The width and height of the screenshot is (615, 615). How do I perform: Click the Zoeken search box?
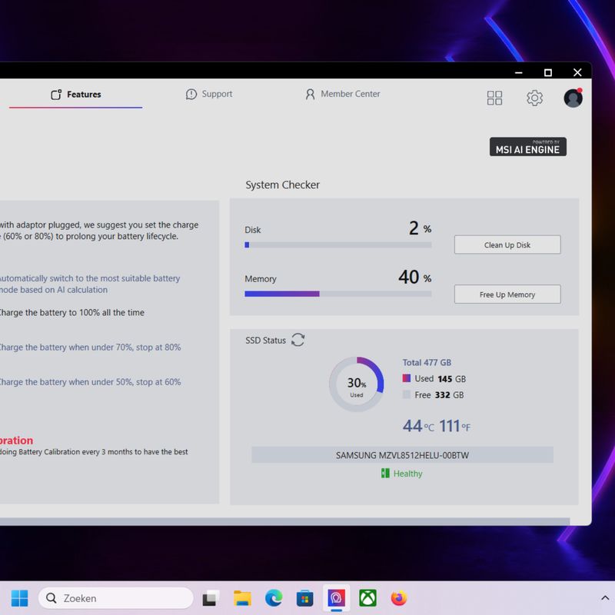point(115,598)
